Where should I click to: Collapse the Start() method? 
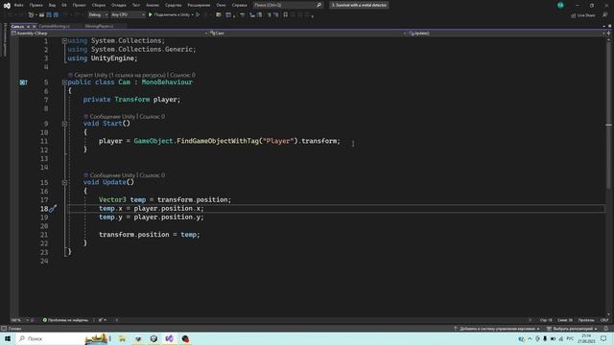click(64, 124)
